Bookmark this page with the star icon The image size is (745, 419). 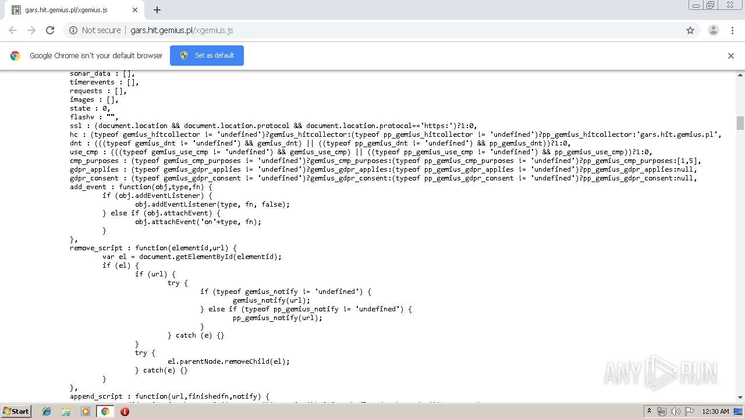point(690,30)
